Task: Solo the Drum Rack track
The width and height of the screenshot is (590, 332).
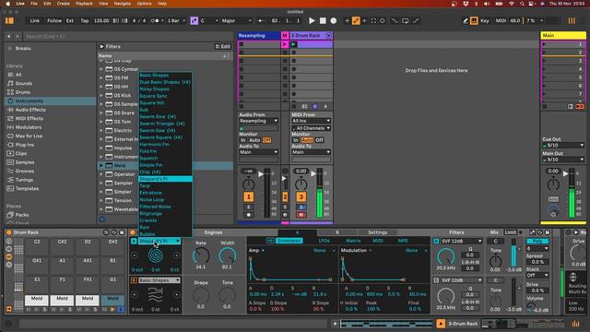Action: (301, 207)
